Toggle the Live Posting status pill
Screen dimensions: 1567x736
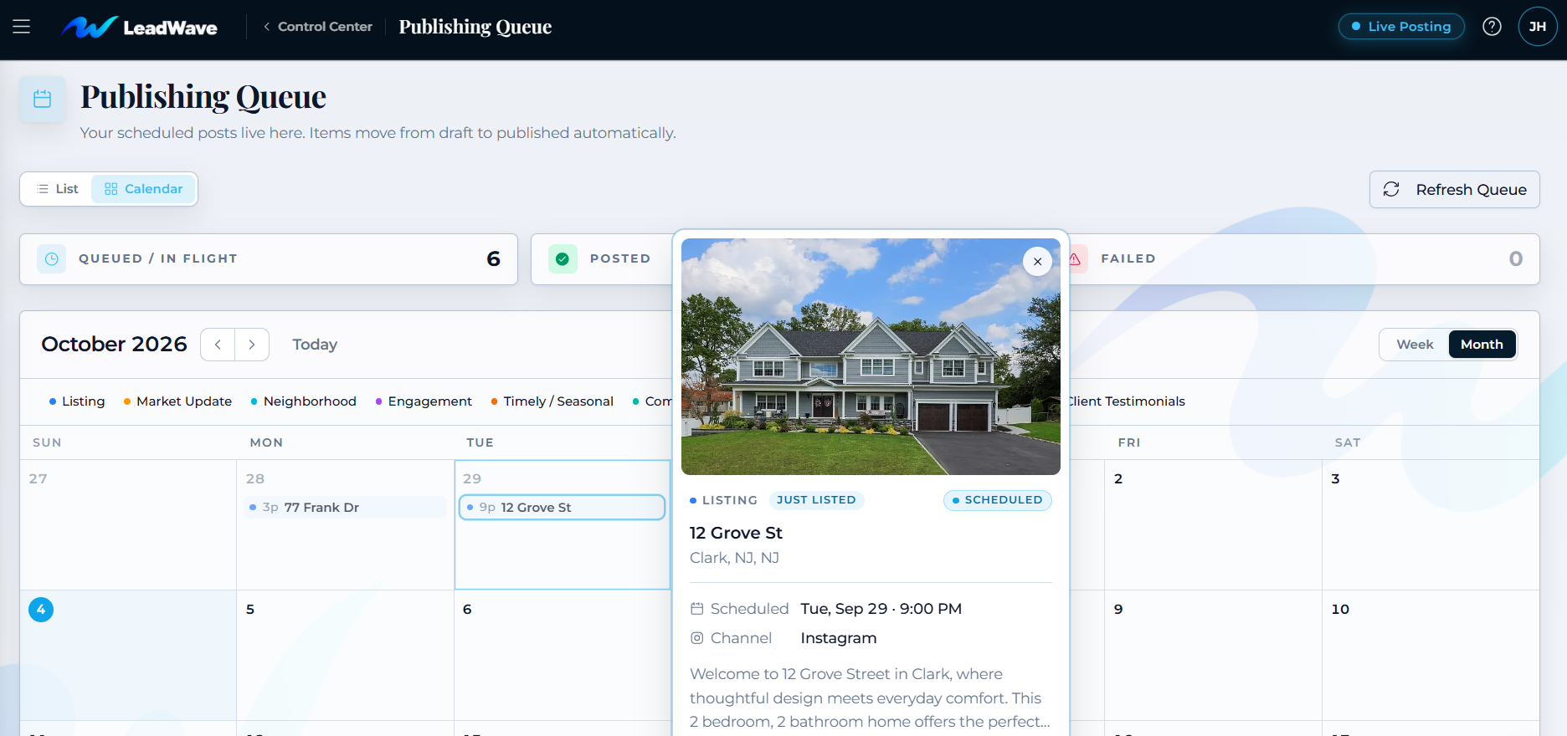(1401, 27)
